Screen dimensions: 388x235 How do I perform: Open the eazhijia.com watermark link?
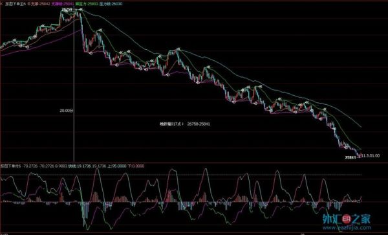coord(347,228)
